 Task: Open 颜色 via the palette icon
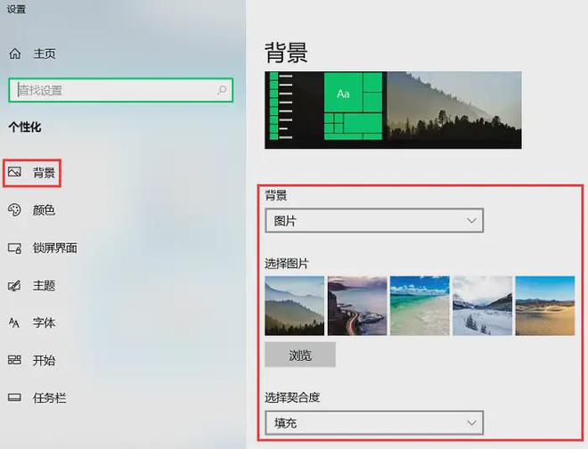coord(15,210)
